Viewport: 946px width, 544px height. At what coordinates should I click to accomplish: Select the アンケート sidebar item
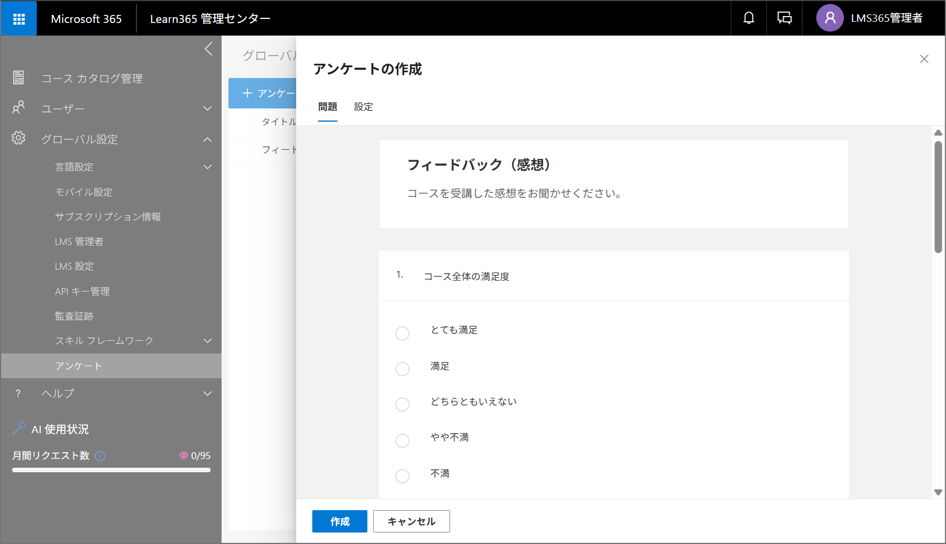click(x=111, y=366)
